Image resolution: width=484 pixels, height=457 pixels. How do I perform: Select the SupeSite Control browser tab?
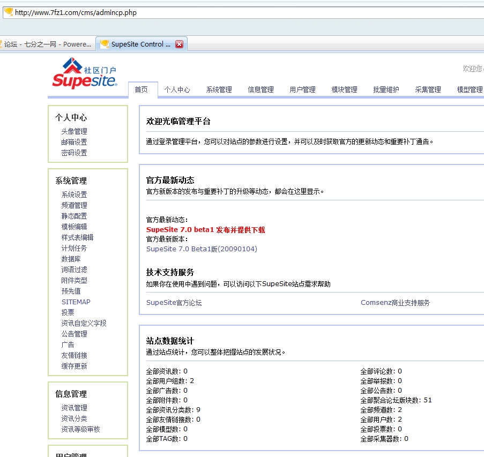142,44
